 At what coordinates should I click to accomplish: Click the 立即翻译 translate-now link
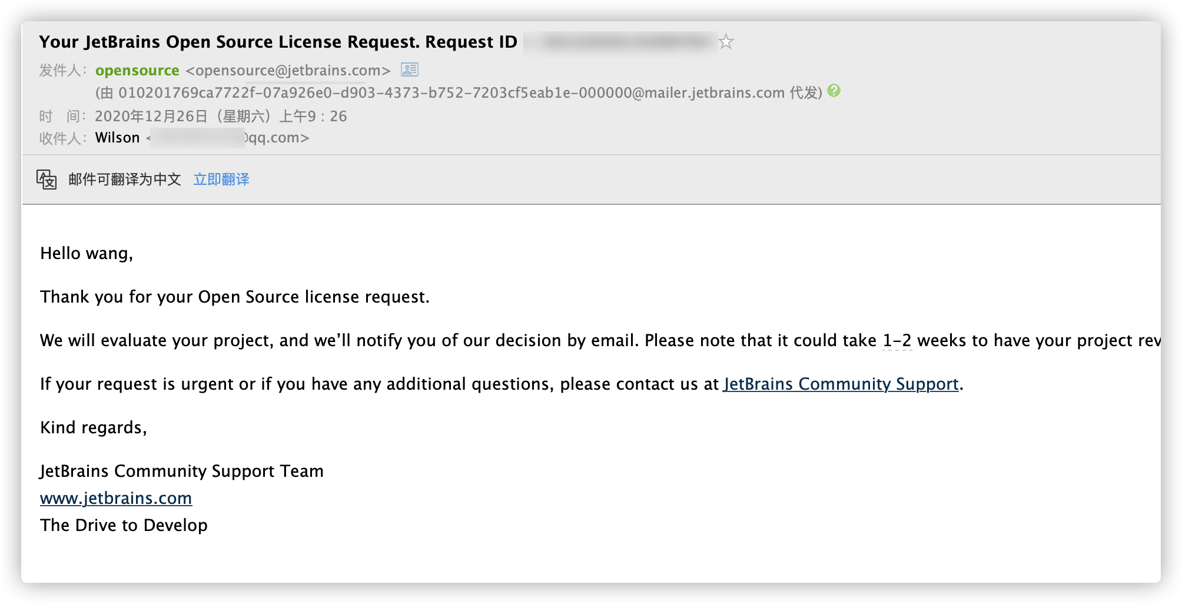coord(221,179)
